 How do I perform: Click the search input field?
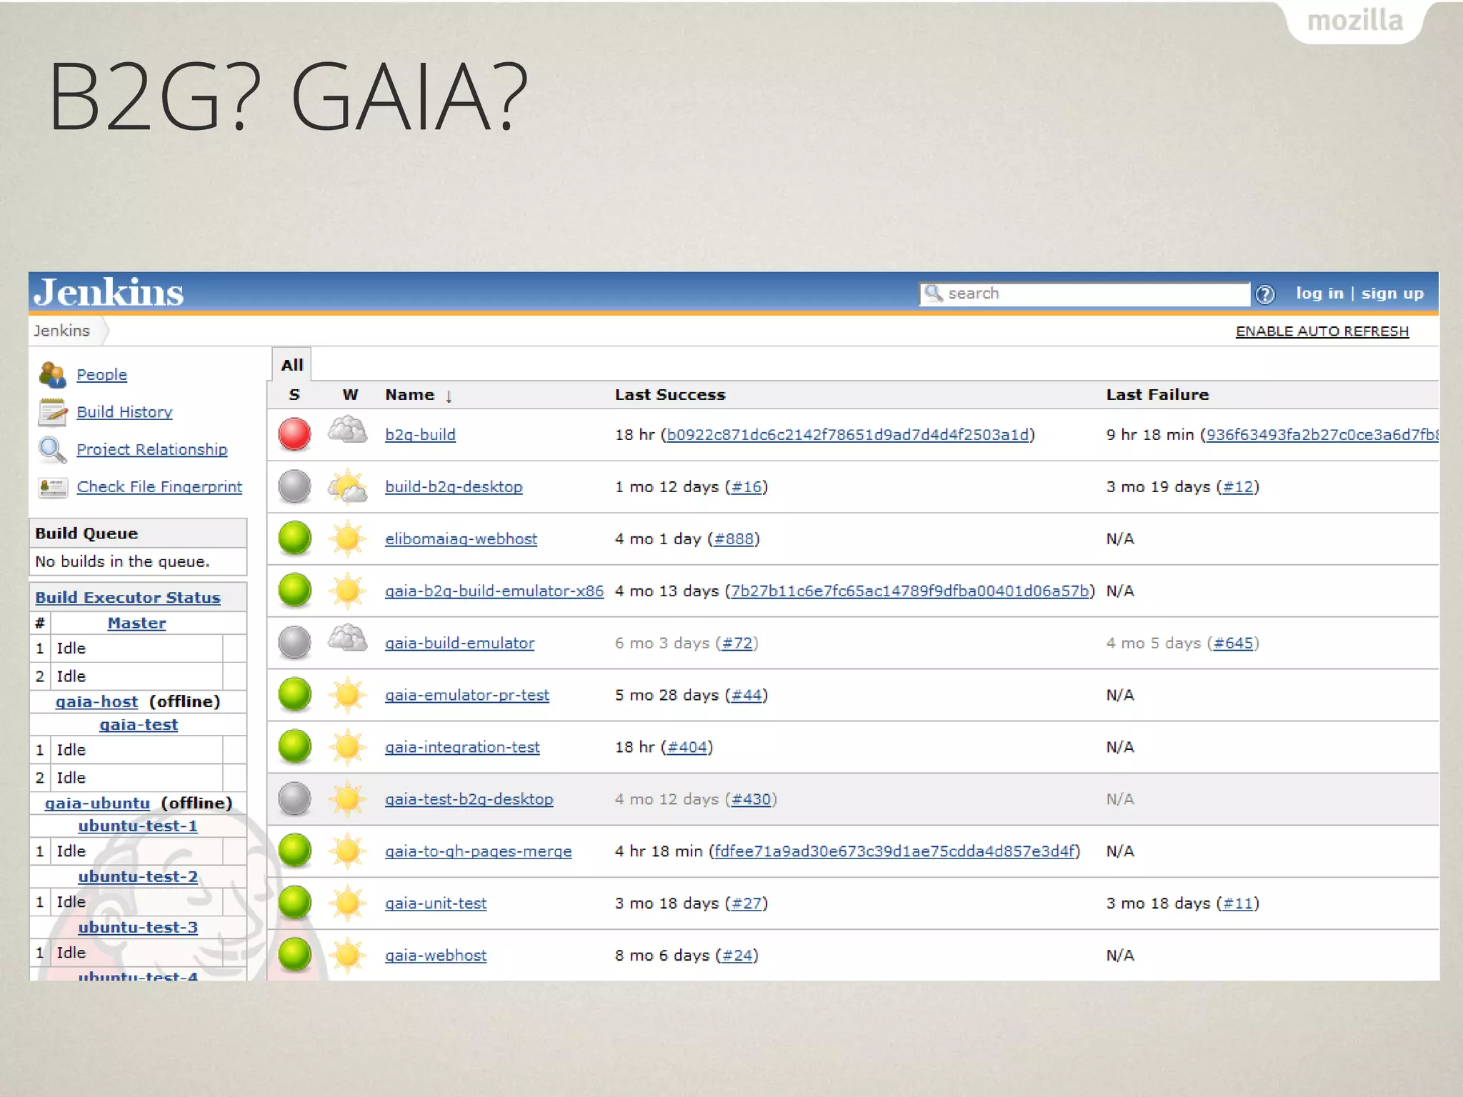pos(1084,294)
